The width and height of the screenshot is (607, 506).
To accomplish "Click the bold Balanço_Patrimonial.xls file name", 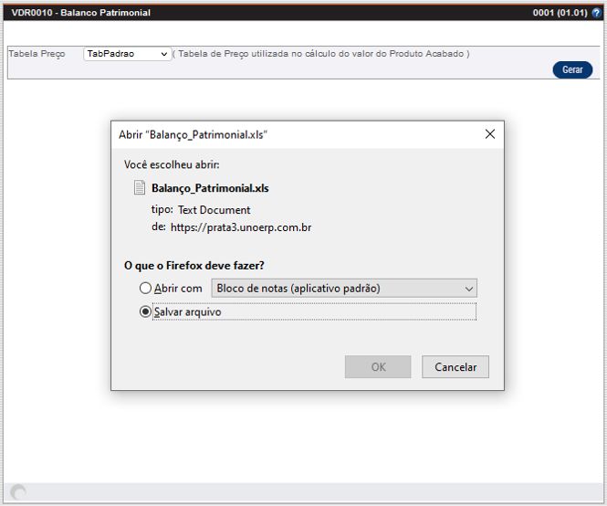I will click(x=210, y=188).
